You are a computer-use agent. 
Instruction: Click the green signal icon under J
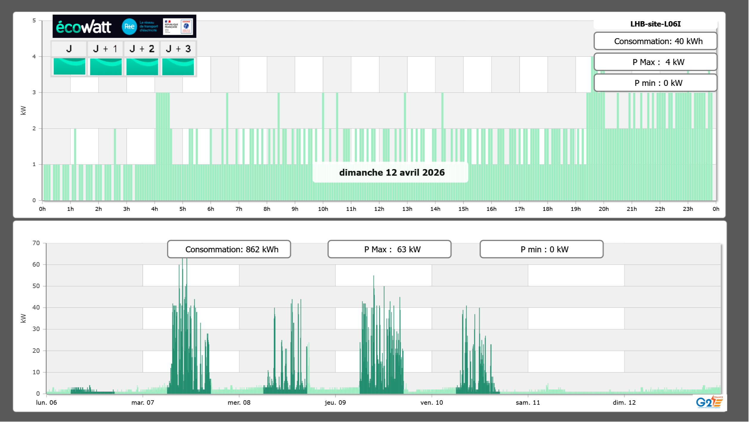[x=69, y=67]
